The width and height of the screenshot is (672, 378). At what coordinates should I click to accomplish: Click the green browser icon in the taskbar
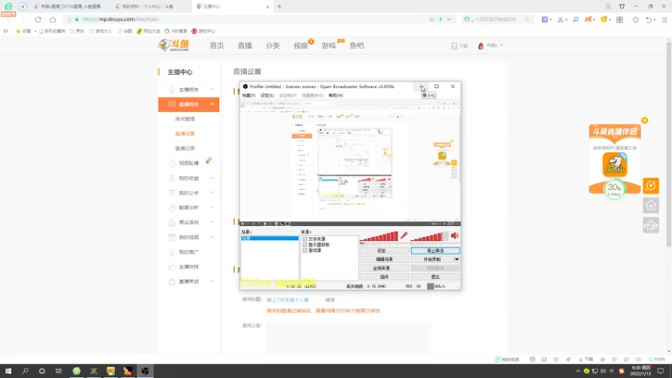(x=76, y=370)
